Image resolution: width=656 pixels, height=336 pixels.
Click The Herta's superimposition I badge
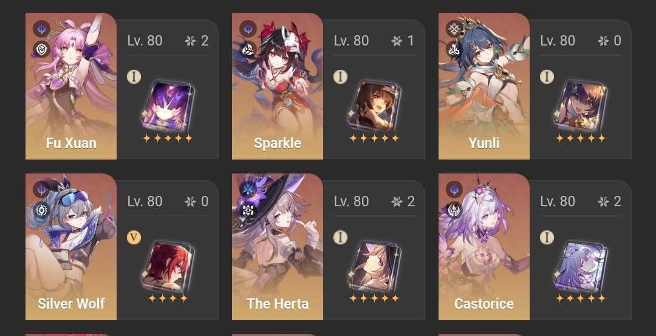(341, 237)
